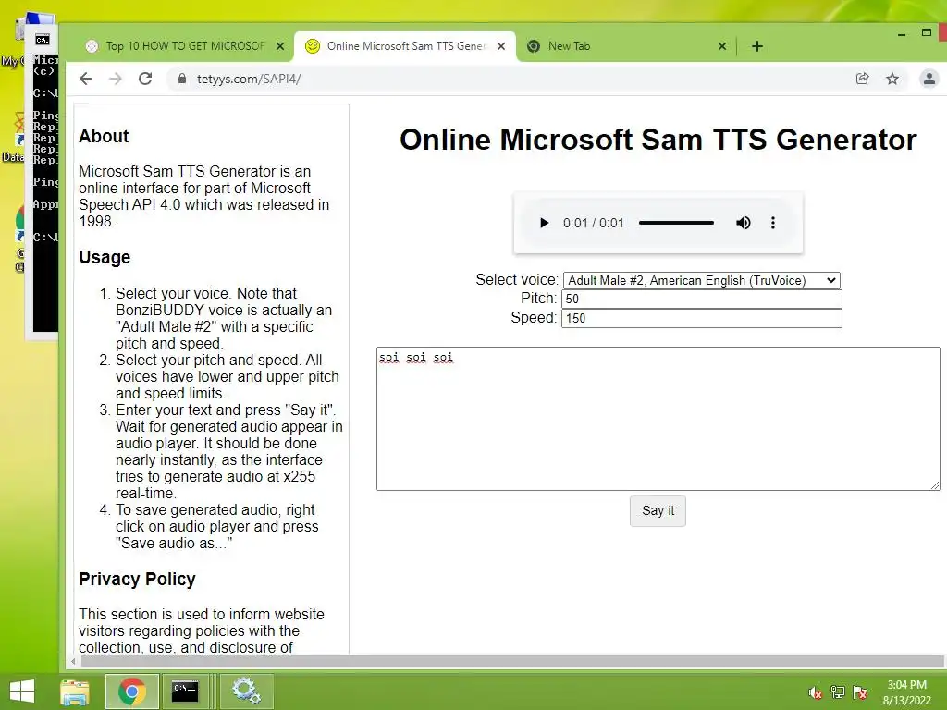Screen dimensions: 947x710
Task: View site information lock icon
Action: click(181, 79)
